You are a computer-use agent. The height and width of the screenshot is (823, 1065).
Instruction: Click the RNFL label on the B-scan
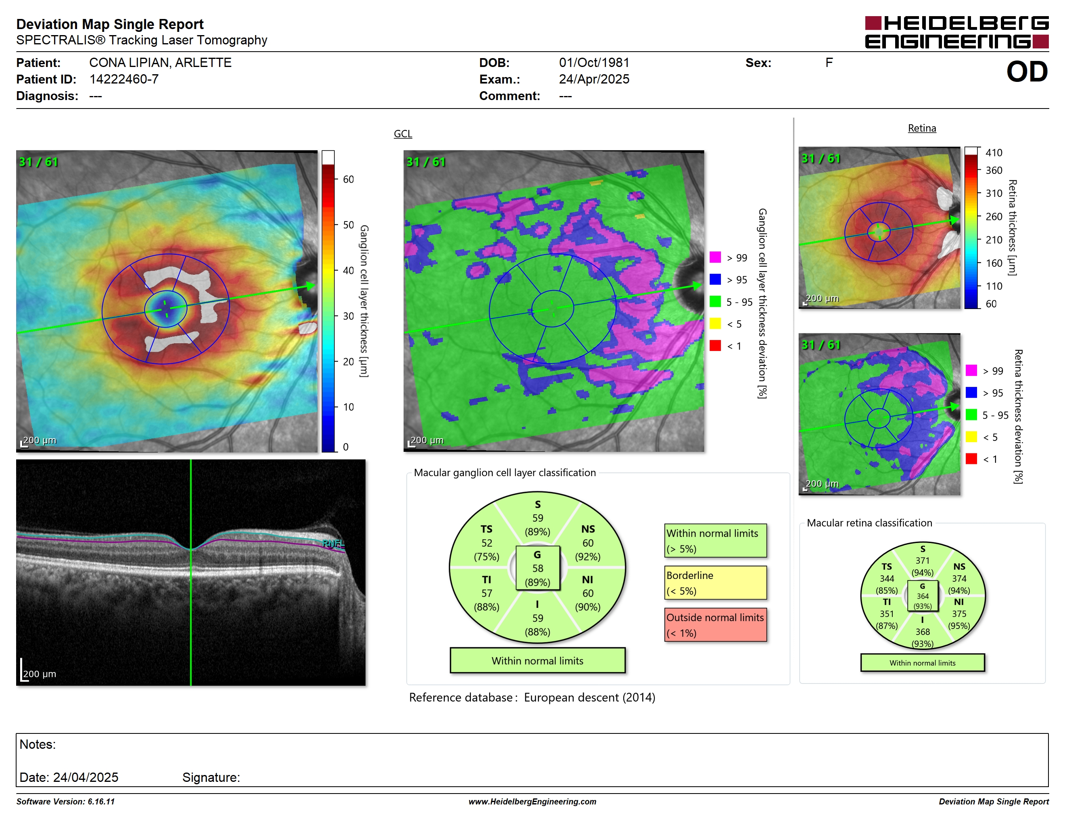(x=333, y=543)
